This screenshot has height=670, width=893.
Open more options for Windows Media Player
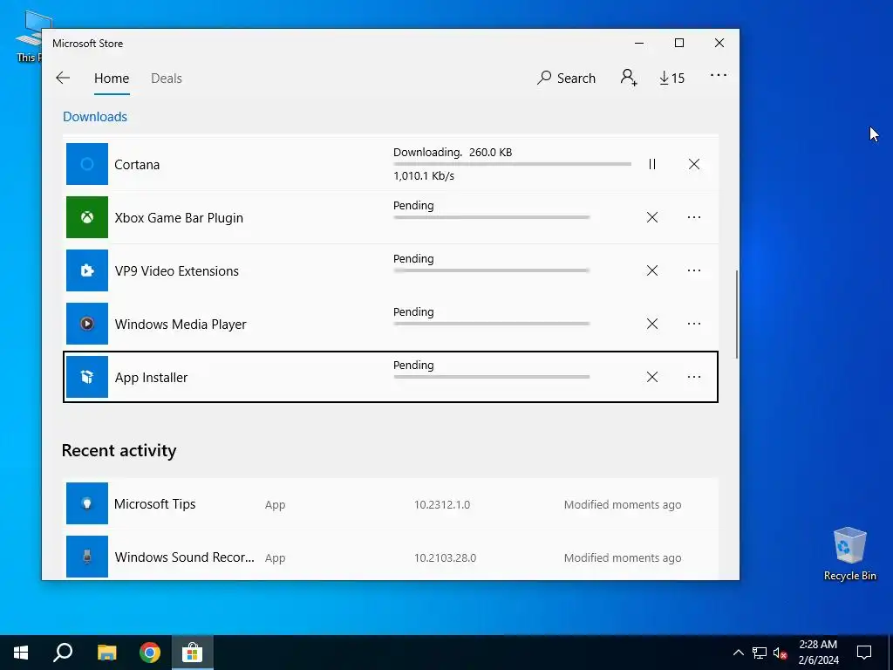coord(693,324)
